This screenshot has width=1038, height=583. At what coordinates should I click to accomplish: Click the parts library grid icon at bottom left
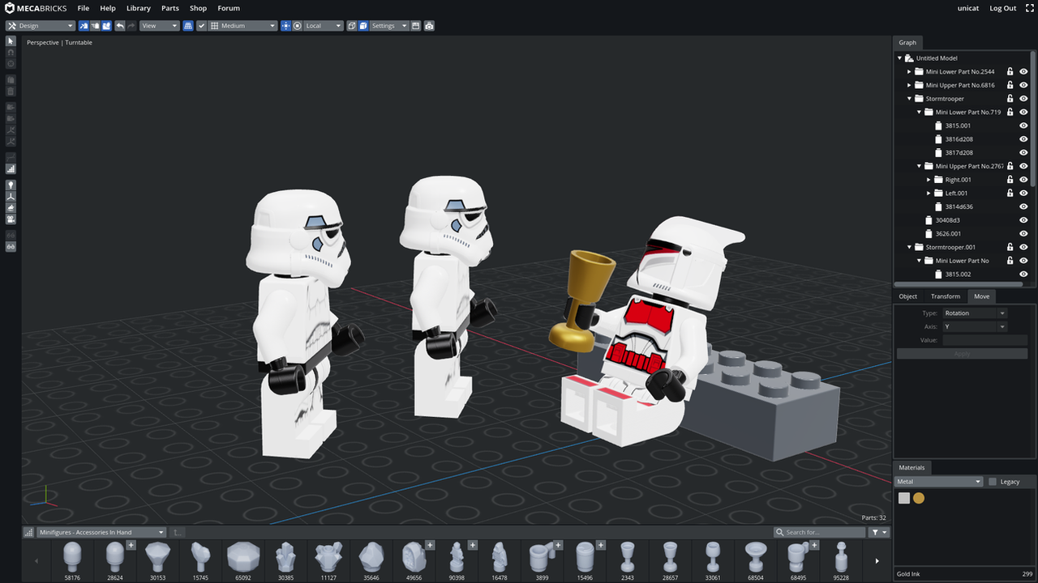click(x=30, y=532)
